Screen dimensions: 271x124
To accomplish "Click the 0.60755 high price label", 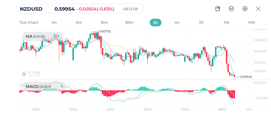I will pyautogui.click(x=105, y=31).
